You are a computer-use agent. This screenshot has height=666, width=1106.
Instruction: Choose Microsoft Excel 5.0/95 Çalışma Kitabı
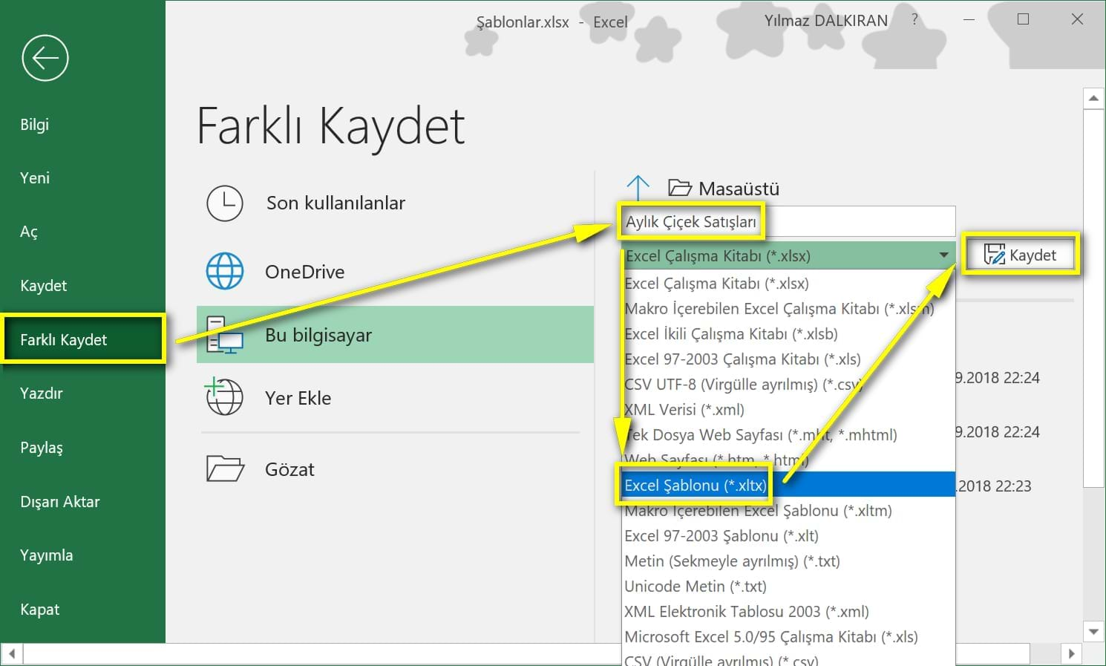(x=788, y=637)
